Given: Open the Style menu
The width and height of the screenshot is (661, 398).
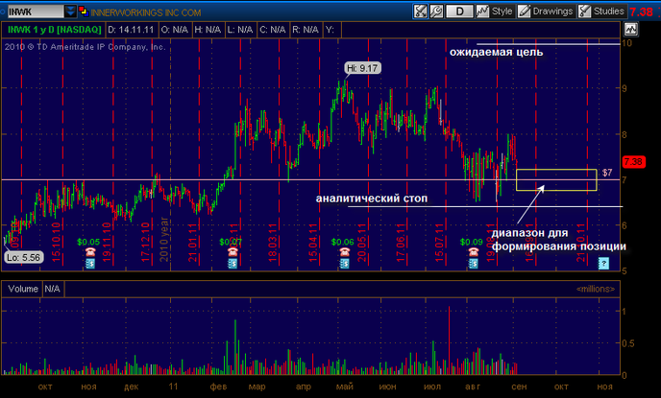Looking at the screenshot, I should [502, 12].
